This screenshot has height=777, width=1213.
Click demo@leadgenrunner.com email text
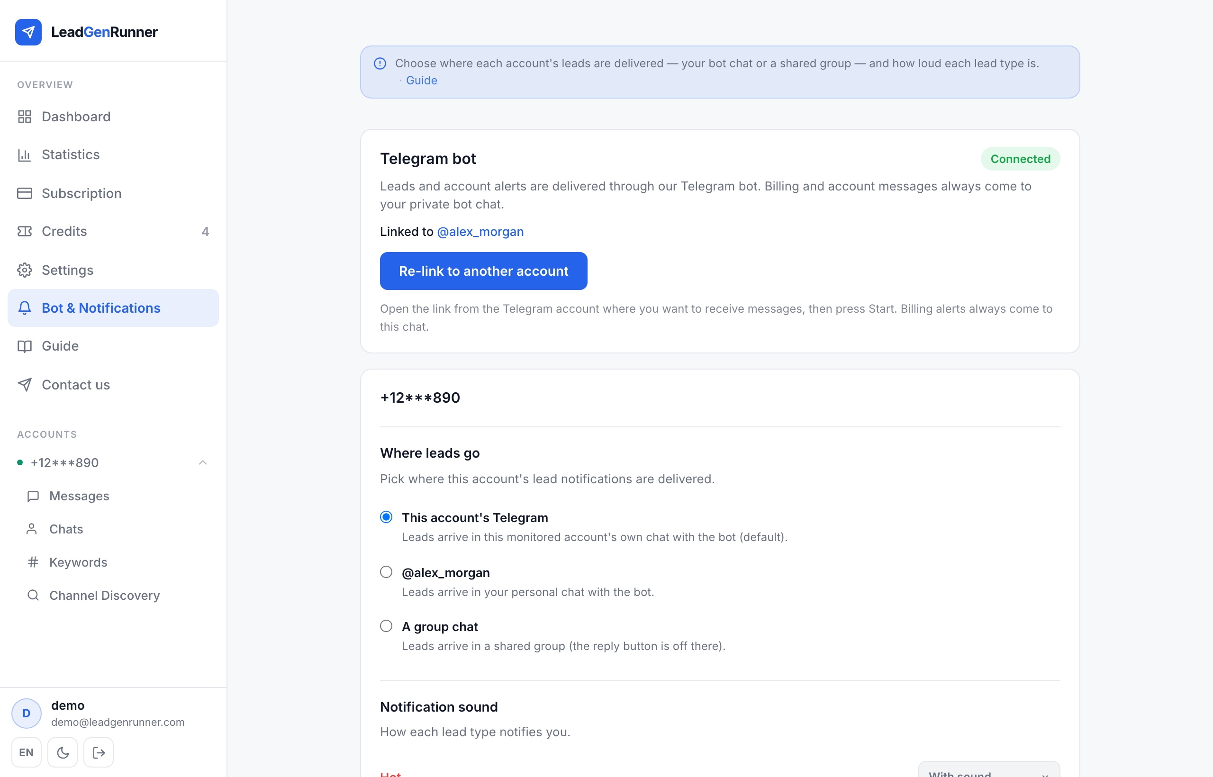pos(118,722)
